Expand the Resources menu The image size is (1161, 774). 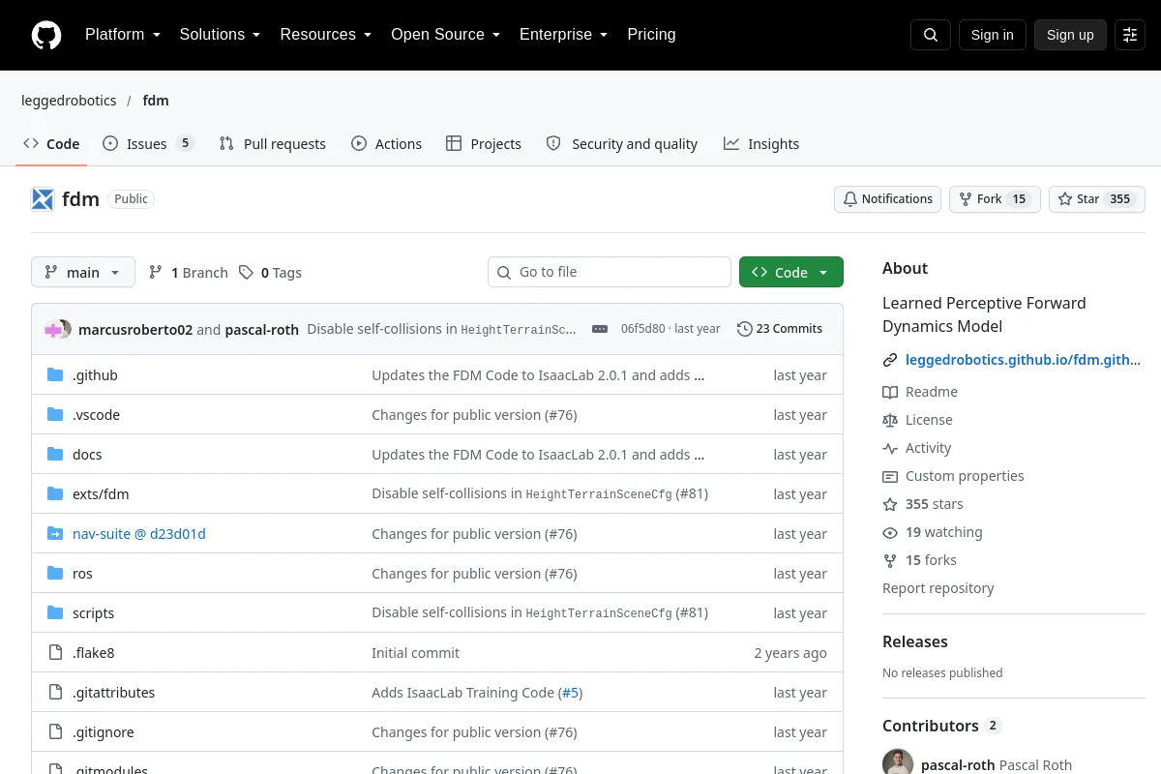(326, 35)
